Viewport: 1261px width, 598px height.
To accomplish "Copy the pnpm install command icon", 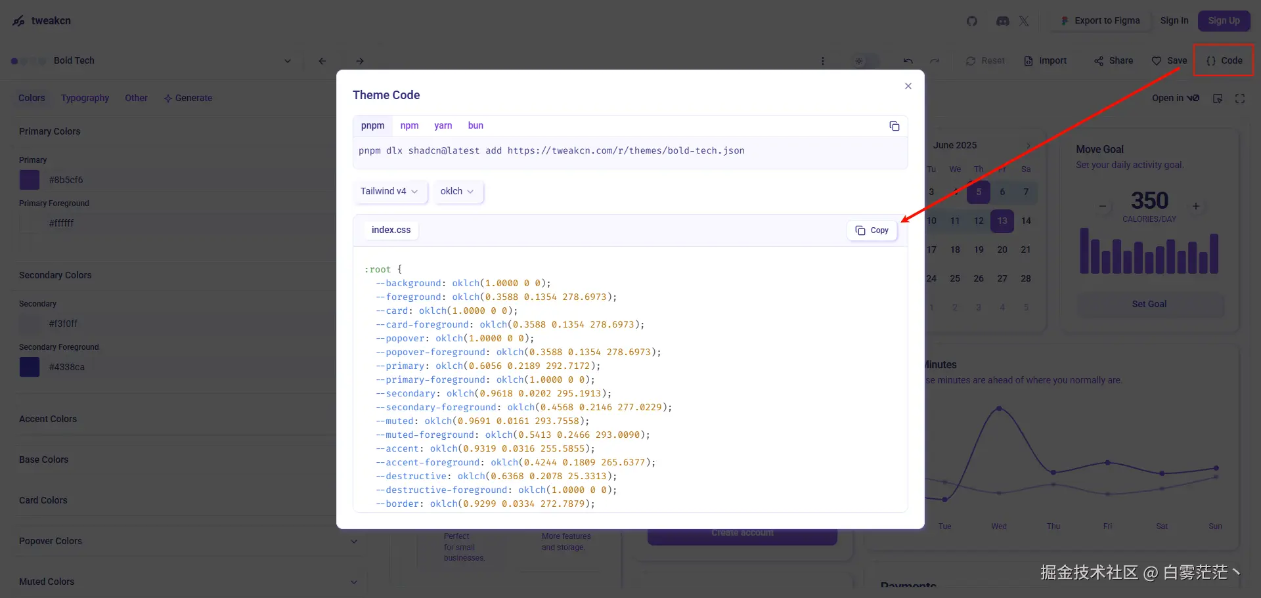I will coord(894,126).
